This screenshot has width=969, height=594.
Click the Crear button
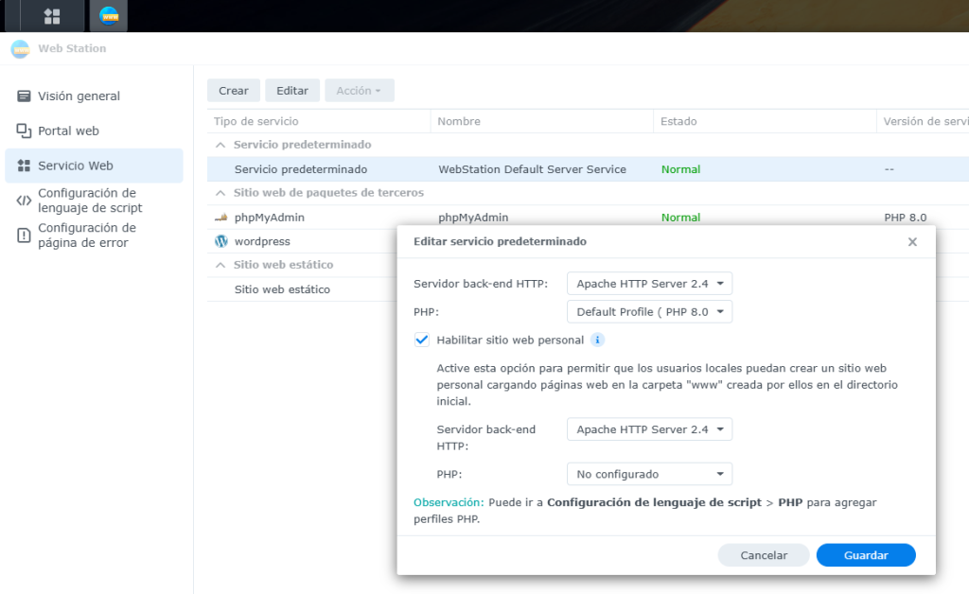233,91
